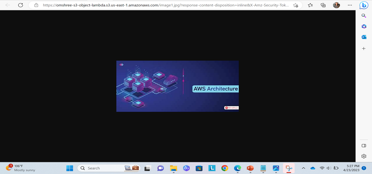372x174 pixels.
Task: Open the browser profile avatar menu
Action: tap(336, 5)
